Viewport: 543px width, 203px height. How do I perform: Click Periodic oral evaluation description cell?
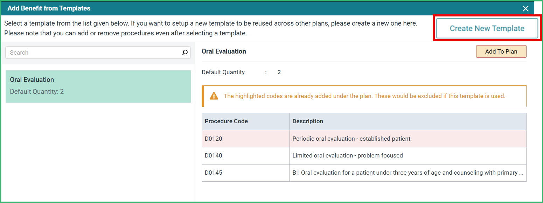[408, 139]
